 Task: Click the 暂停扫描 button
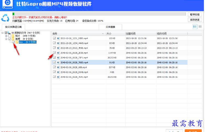click(195, 15)
